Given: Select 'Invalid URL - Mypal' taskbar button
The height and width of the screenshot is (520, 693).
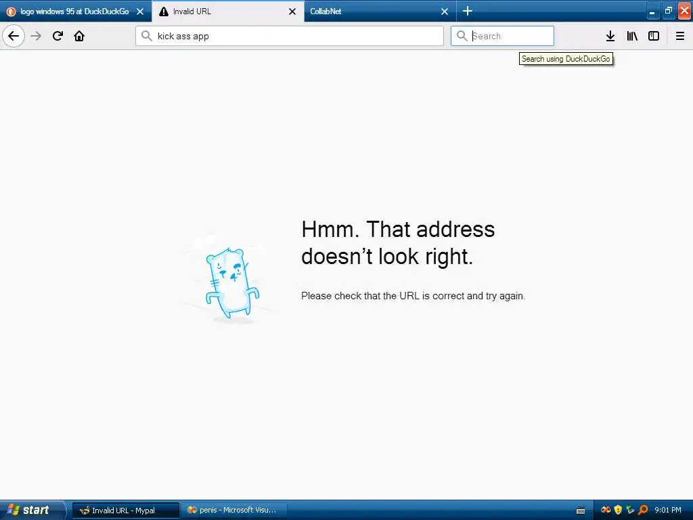Looking at the screenshot, I should pos(125,511).
